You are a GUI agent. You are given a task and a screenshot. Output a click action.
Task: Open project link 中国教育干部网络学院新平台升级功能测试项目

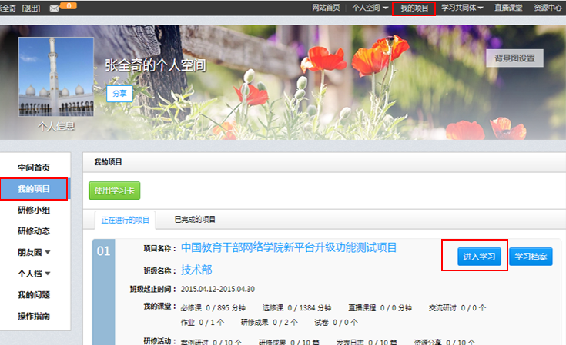click(x=289, y=247)
